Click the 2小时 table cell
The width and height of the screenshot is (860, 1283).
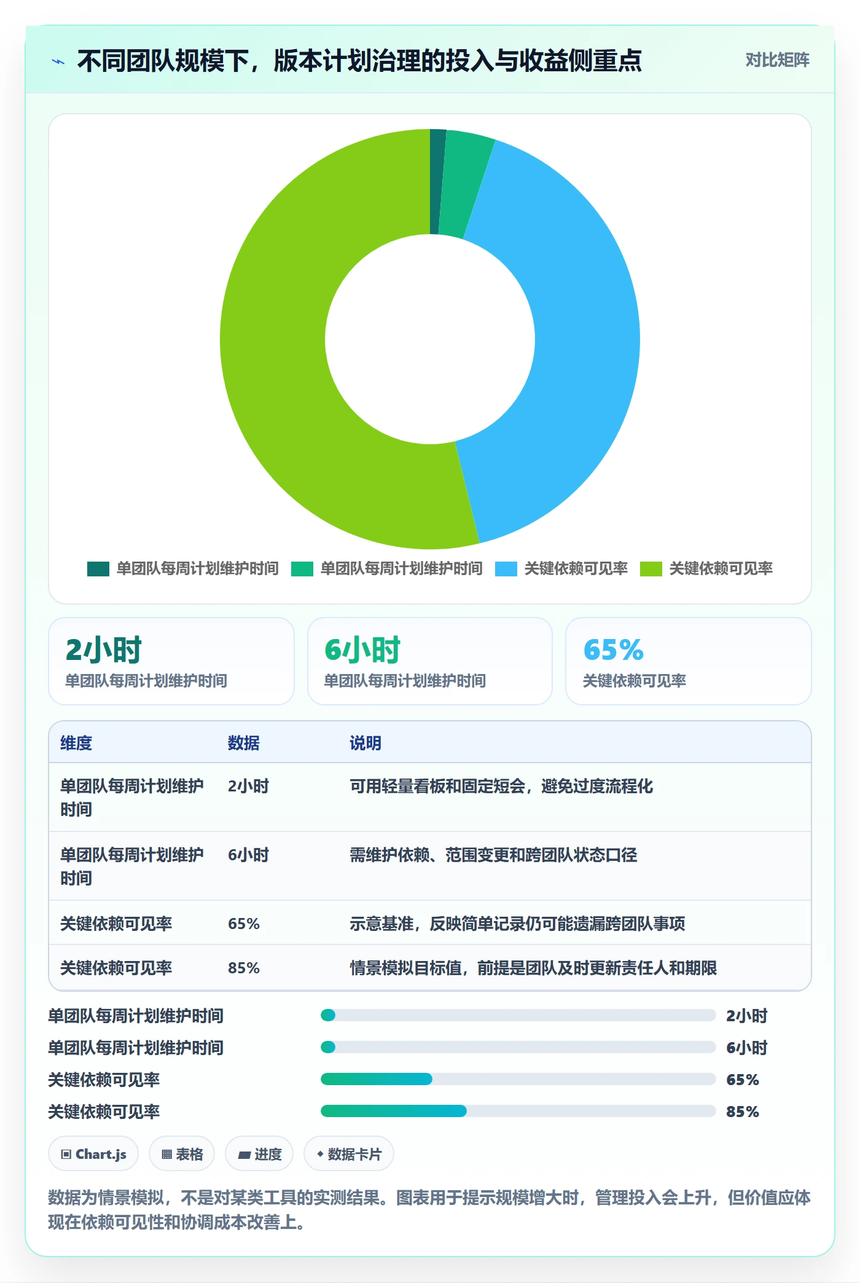pos(249,787)
